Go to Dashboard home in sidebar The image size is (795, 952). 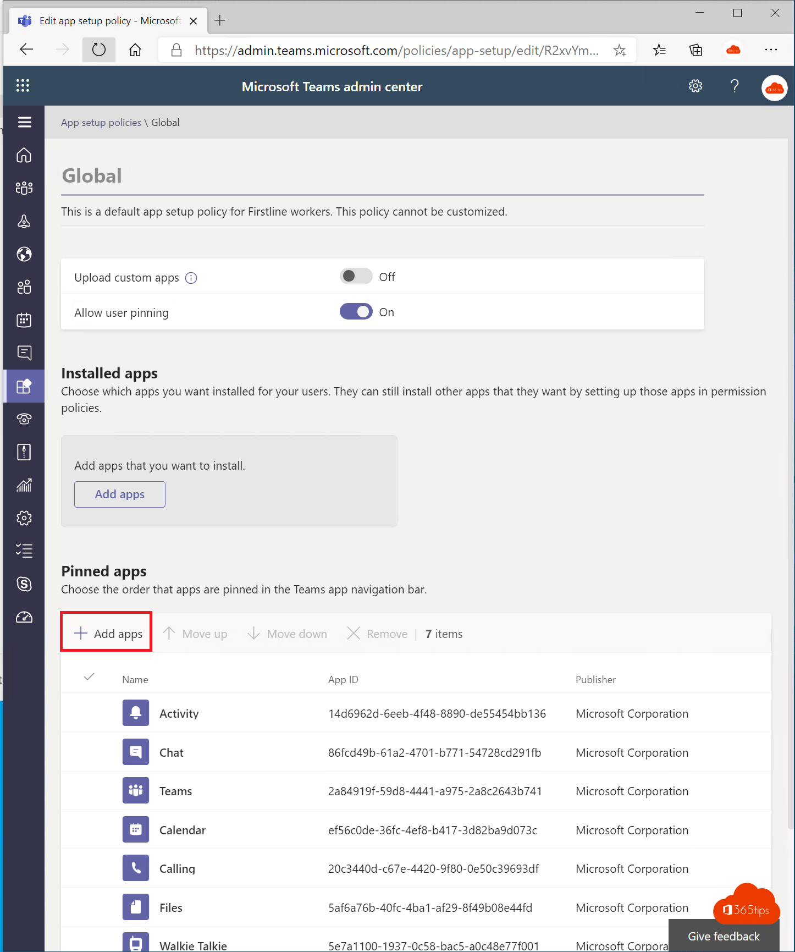[24, 155]
